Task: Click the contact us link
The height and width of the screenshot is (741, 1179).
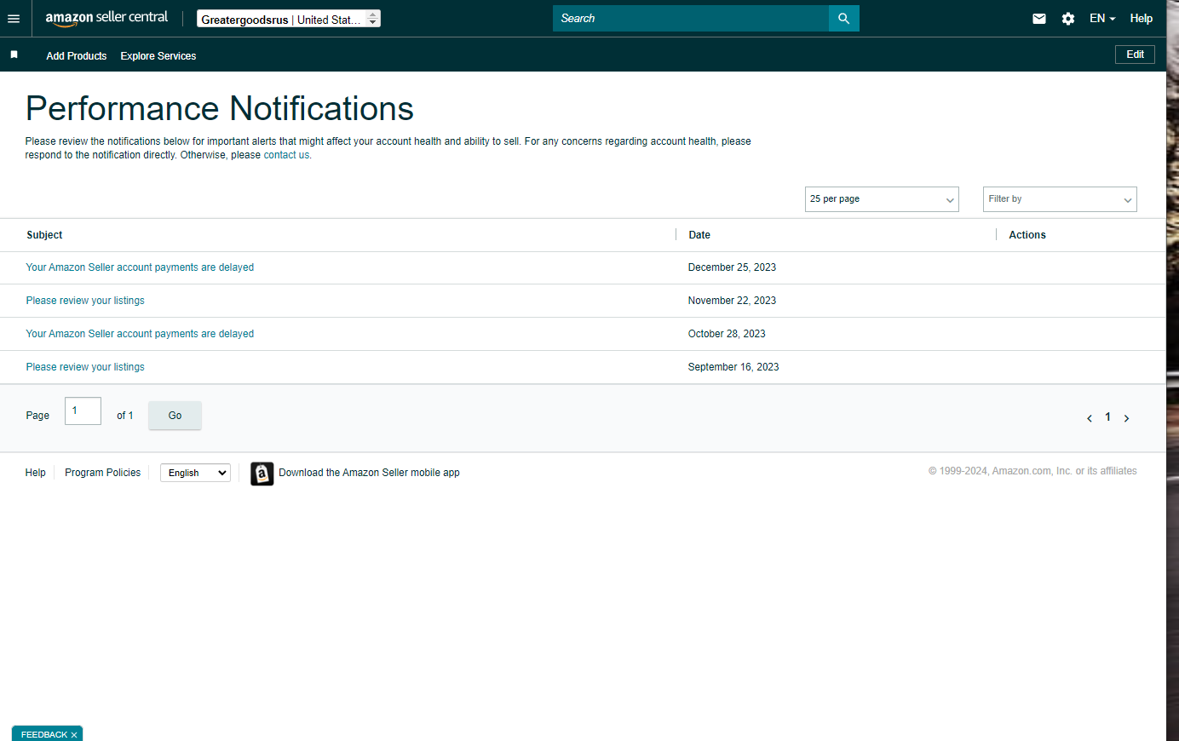Action: tap(286, 155)
